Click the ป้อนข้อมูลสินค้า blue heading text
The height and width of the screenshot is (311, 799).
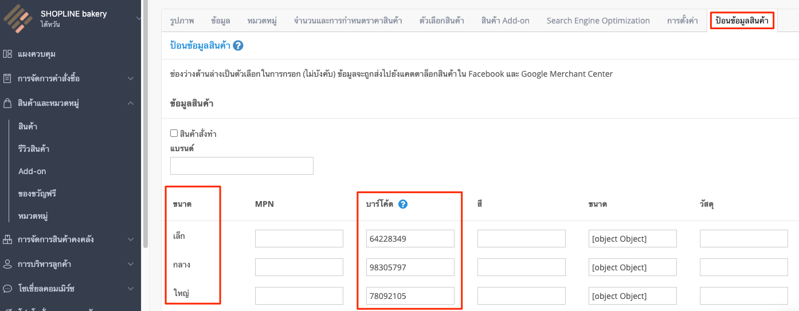pyautogui.click(x=199, y=46)
